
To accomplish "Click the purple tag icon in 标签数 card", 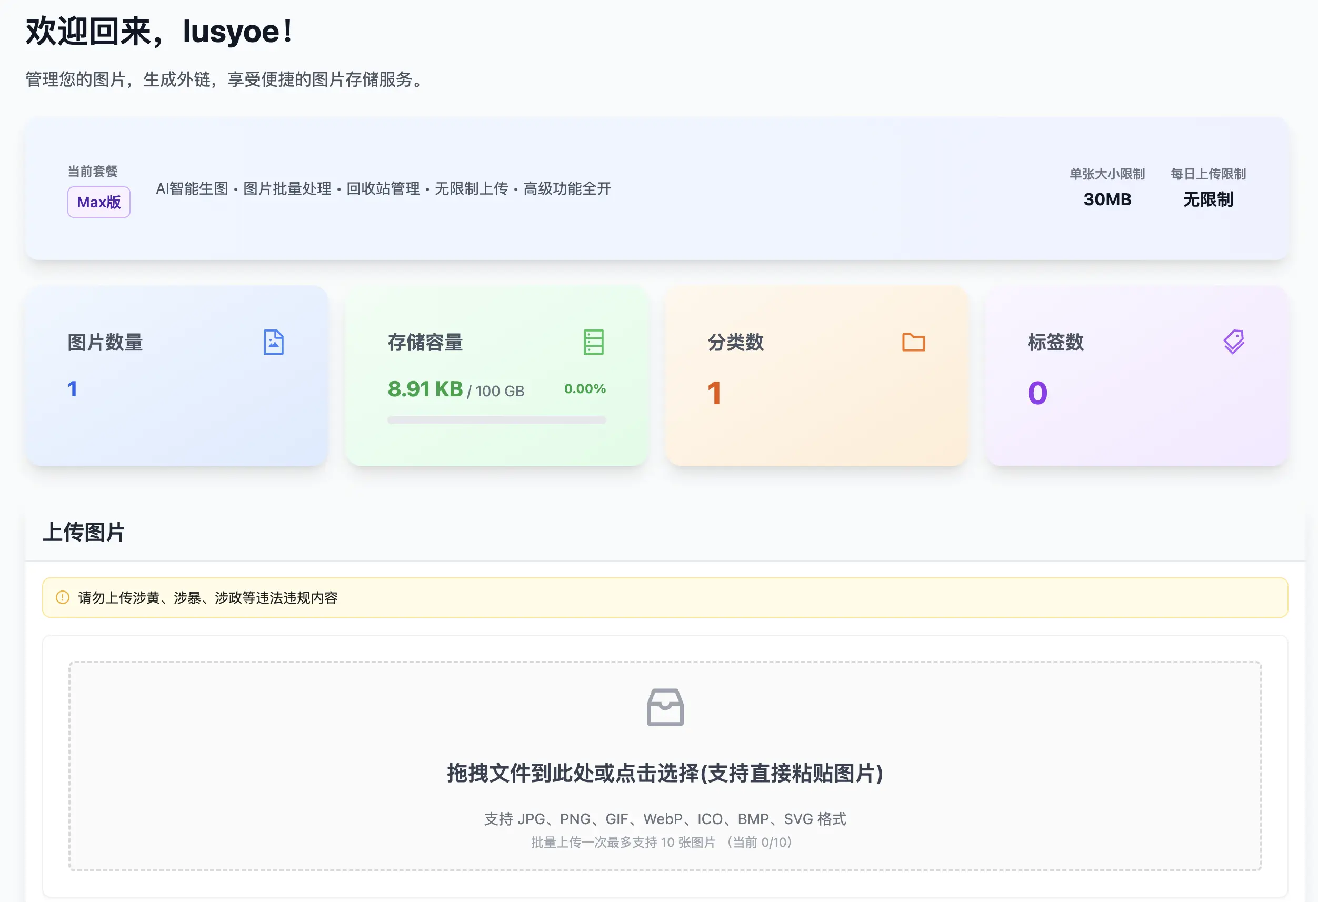I will click(1233, 342).
